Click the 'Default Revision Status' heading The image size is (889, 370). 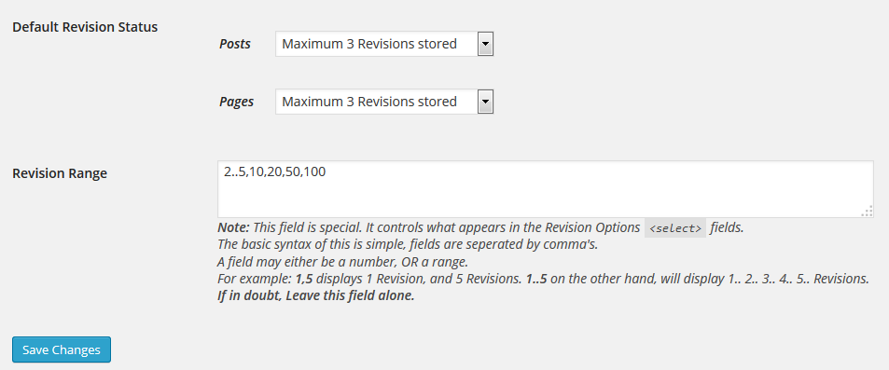pos(85,27)
